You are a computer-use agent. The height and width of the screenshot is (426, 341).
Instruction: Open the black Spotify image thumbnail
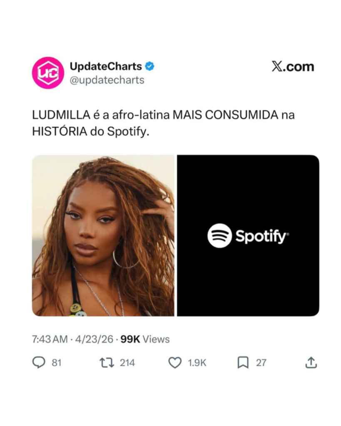click(248, 235)
